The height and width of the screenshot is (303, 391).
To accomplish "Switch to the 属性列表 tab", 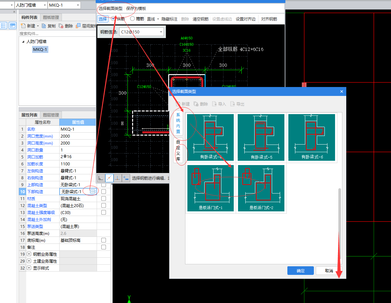I will click(x=29, y=115).
